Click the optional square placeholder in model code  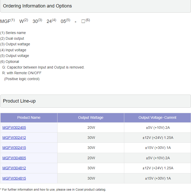pyautogui.click(x=83, y=21)
